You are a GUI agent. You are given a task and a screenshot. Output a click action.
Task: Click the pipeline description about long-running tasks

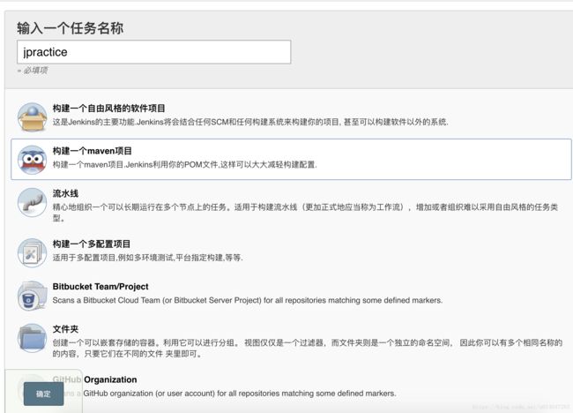(x=305, y=213)
